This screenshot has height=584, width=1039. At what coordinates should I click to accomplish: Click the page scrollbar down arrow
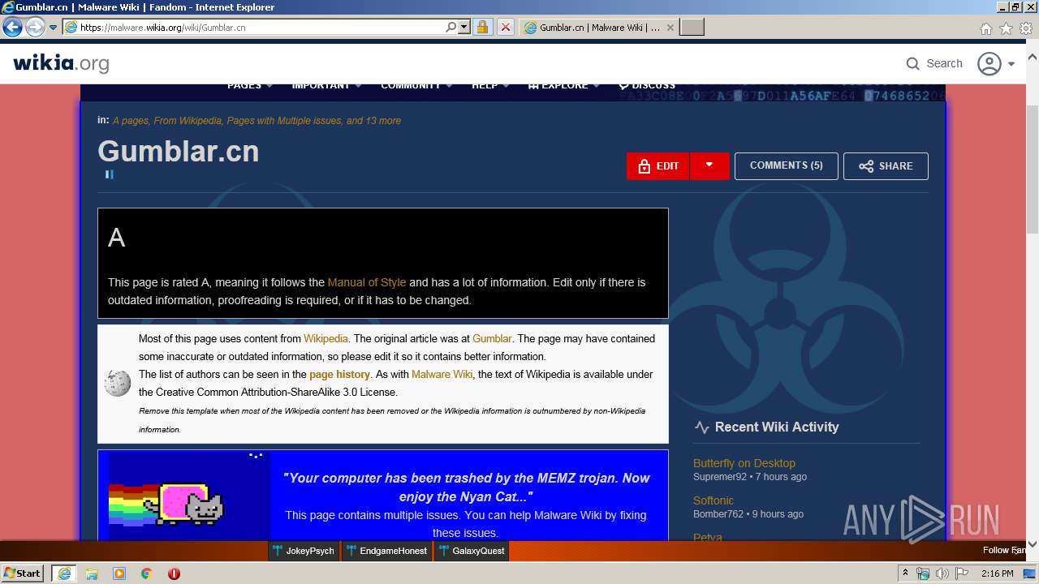pos(1033,543)
